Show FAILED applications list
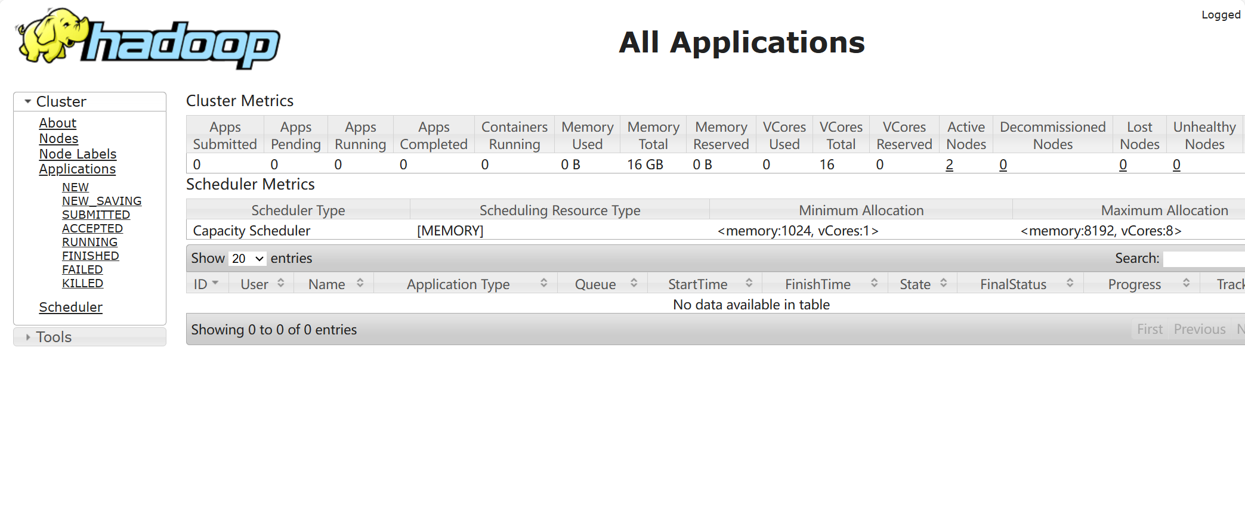The image size is (1245, 518). coord(82,270)
